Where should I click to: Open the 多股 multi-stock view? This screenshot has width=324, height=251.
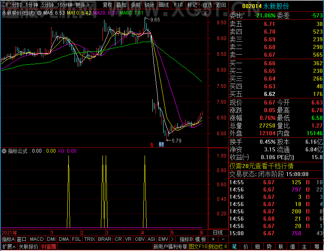coord(135,5)
